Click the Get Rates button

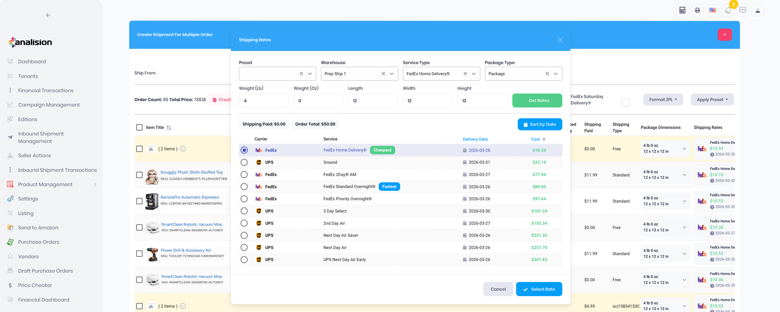coord(539,101)
